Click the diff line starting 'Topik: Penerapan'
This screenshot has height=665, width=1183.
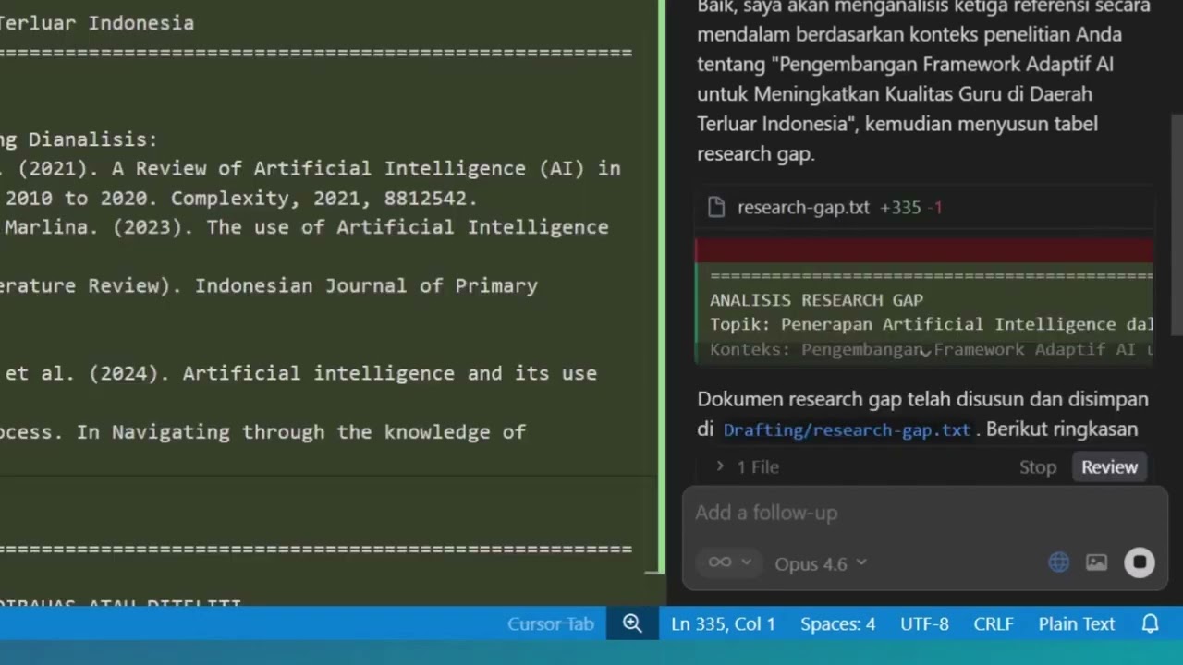coord(932,324)
